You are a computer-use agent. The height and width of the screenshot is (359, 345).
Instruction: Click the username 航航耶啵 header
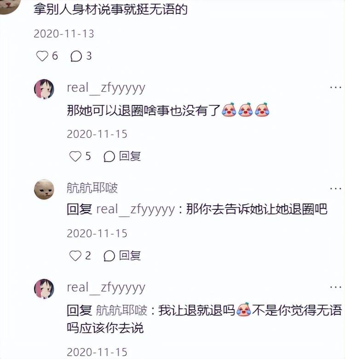pos(92,188)
